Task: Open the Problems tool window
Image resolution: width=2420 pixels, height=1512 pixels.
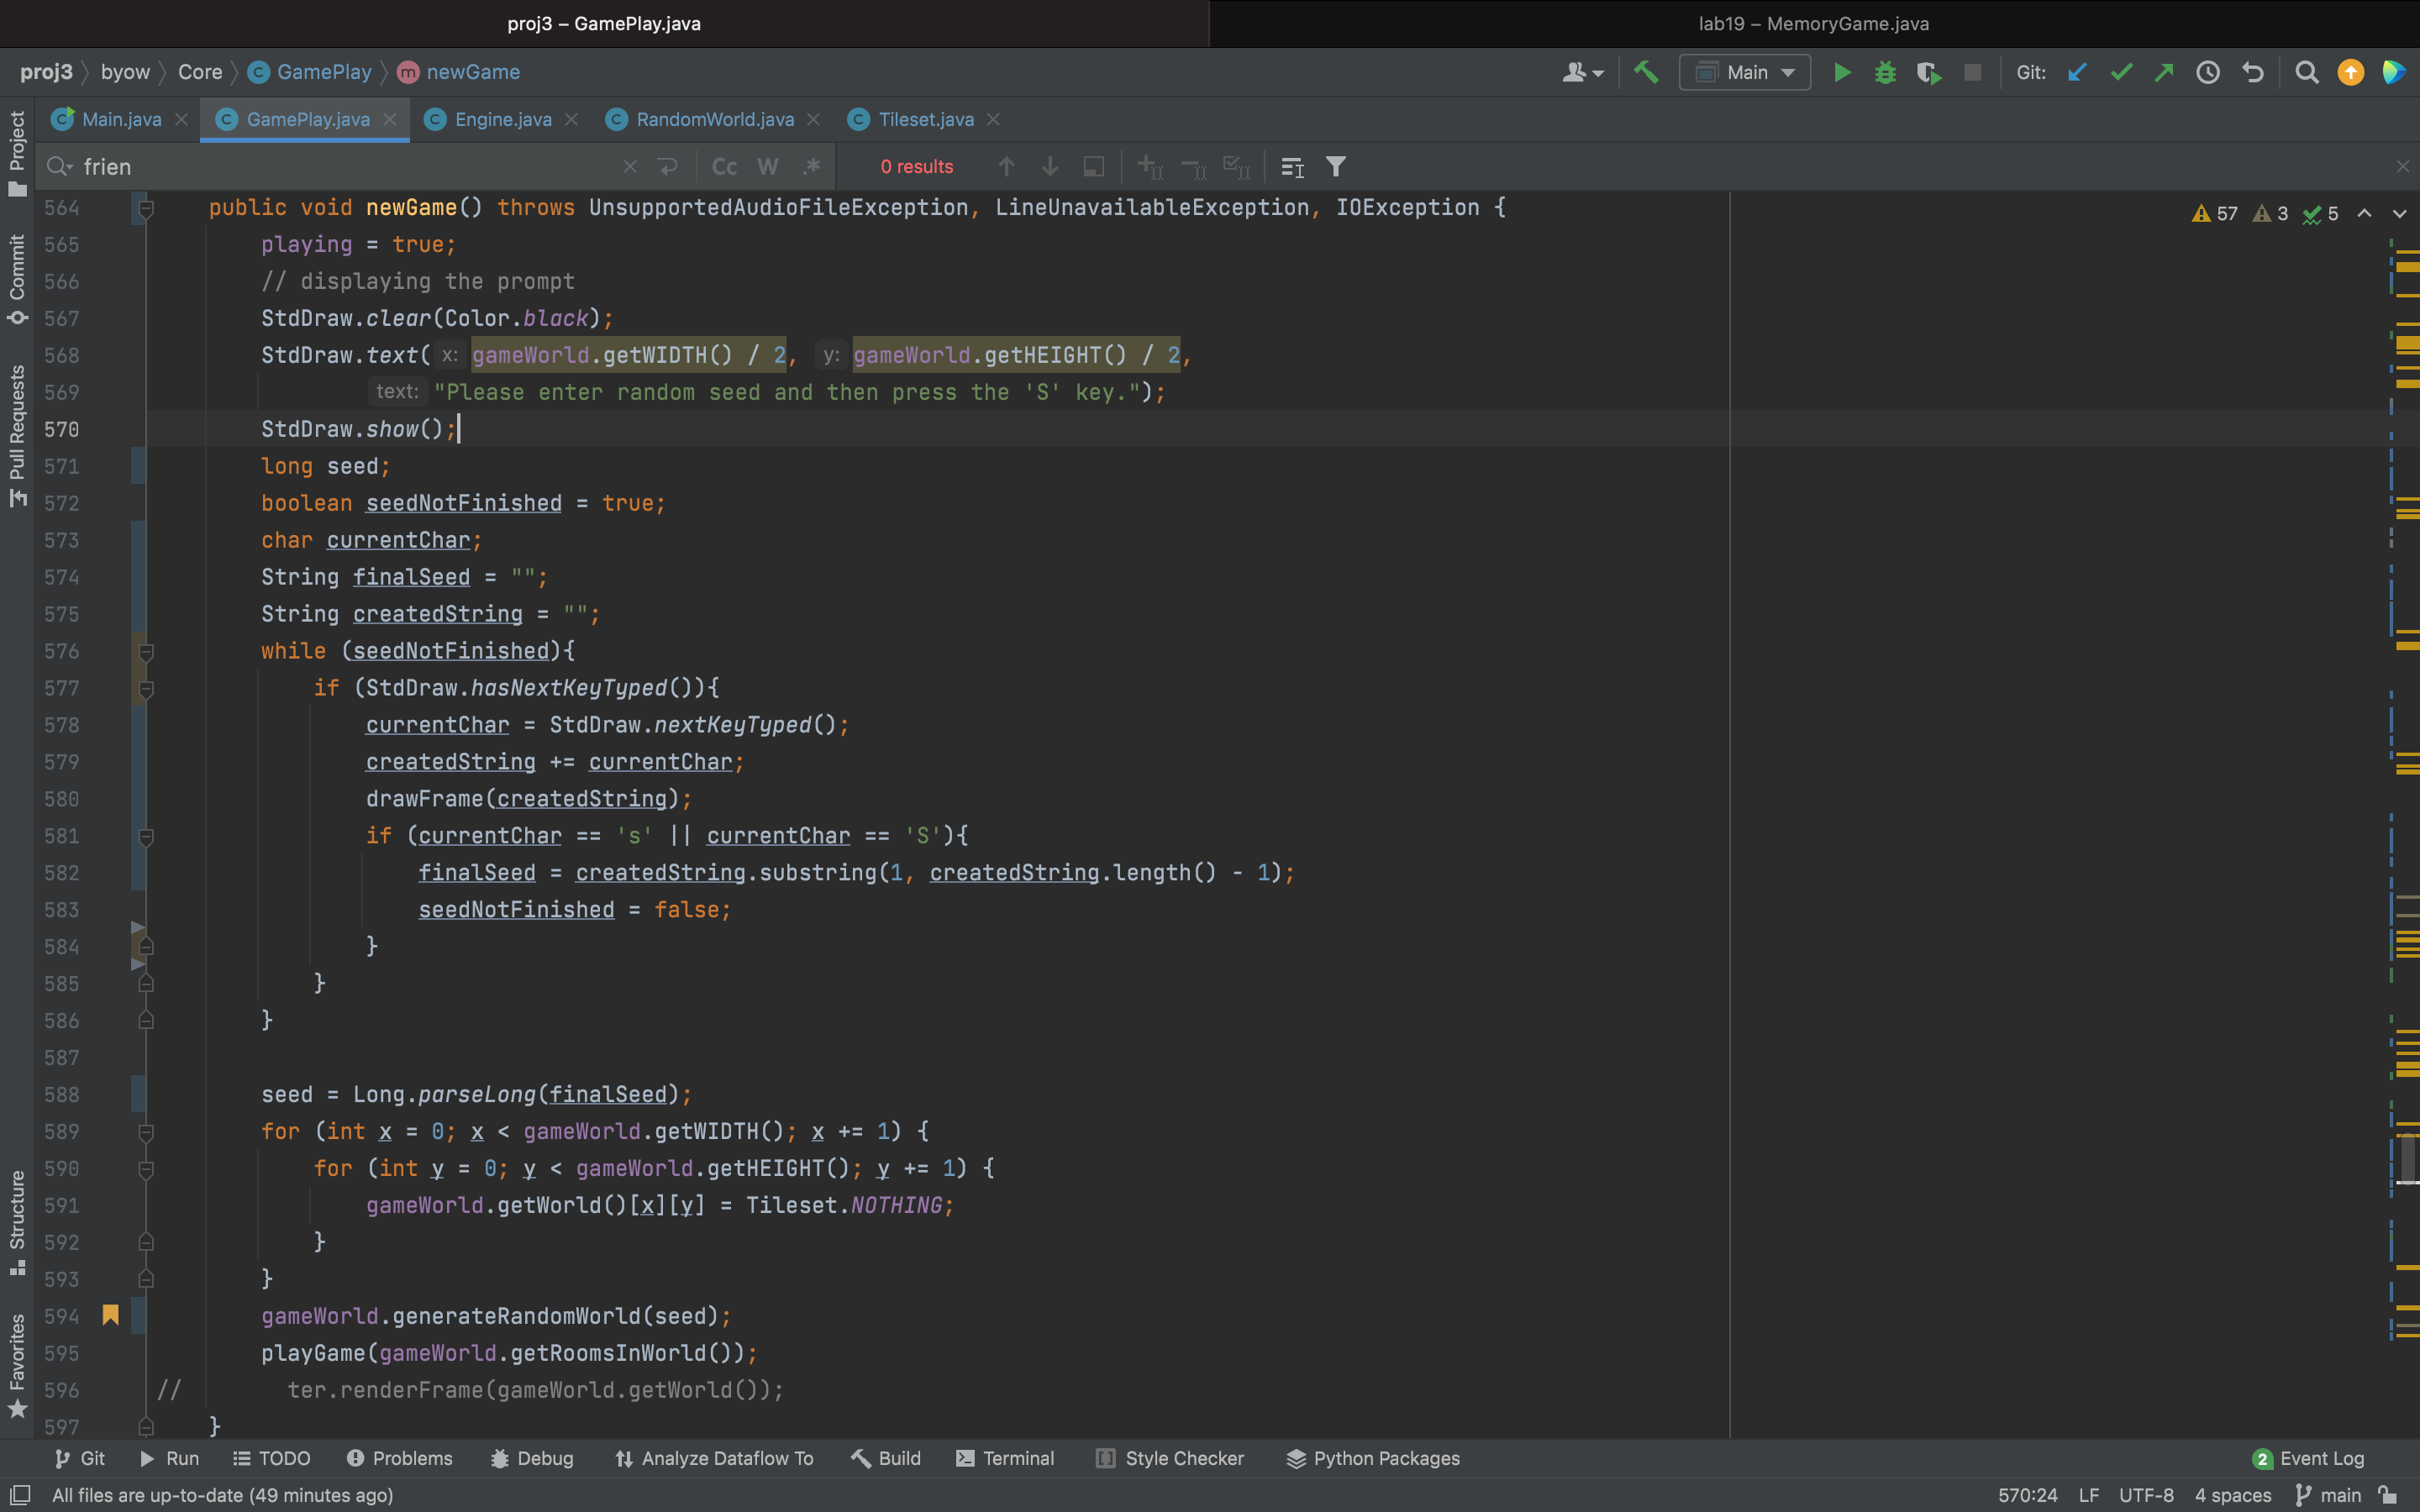Action: 400,1458
